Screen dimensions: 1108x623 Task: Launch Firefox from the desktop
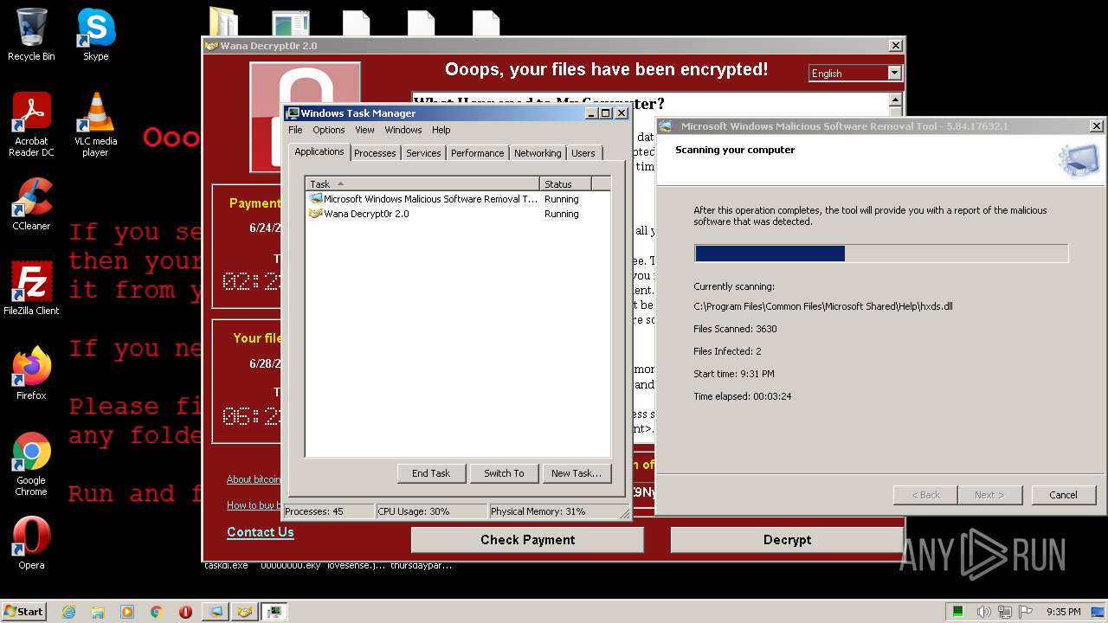tap(31, 374)
